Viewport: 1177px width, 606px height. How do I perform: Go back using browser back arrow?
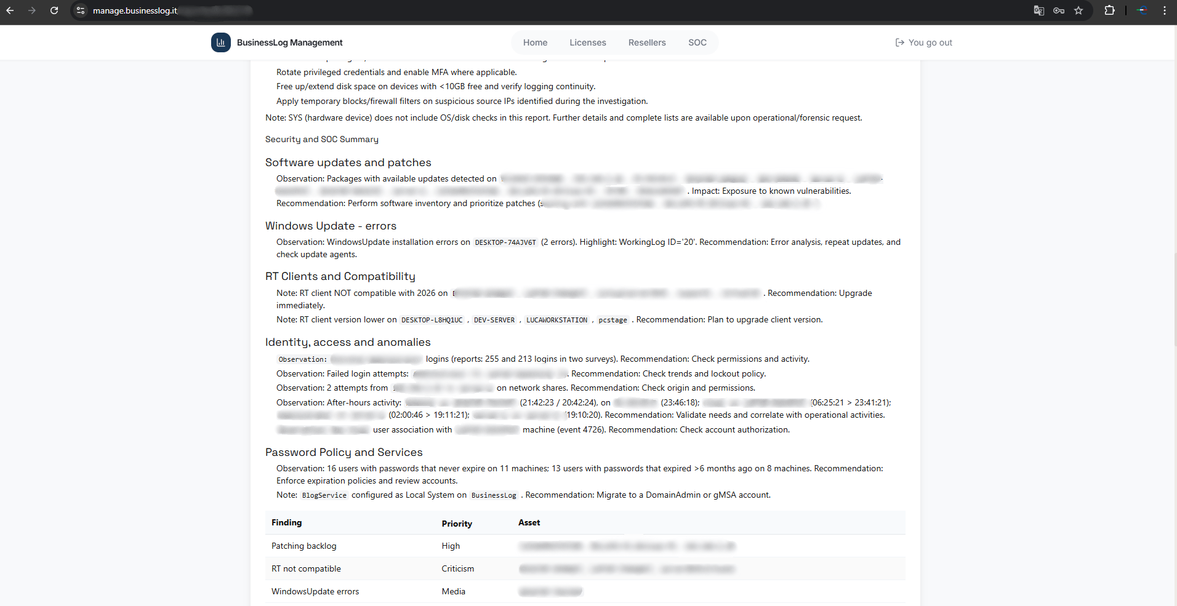tap(10, 10)
